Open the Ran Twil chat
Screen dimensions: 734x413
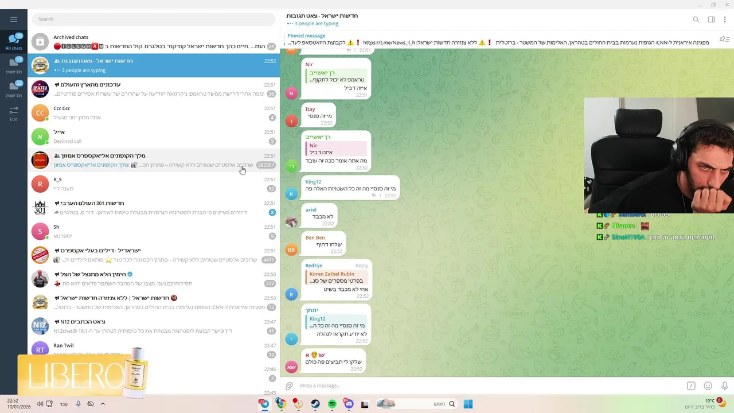[x=154, y=349]
